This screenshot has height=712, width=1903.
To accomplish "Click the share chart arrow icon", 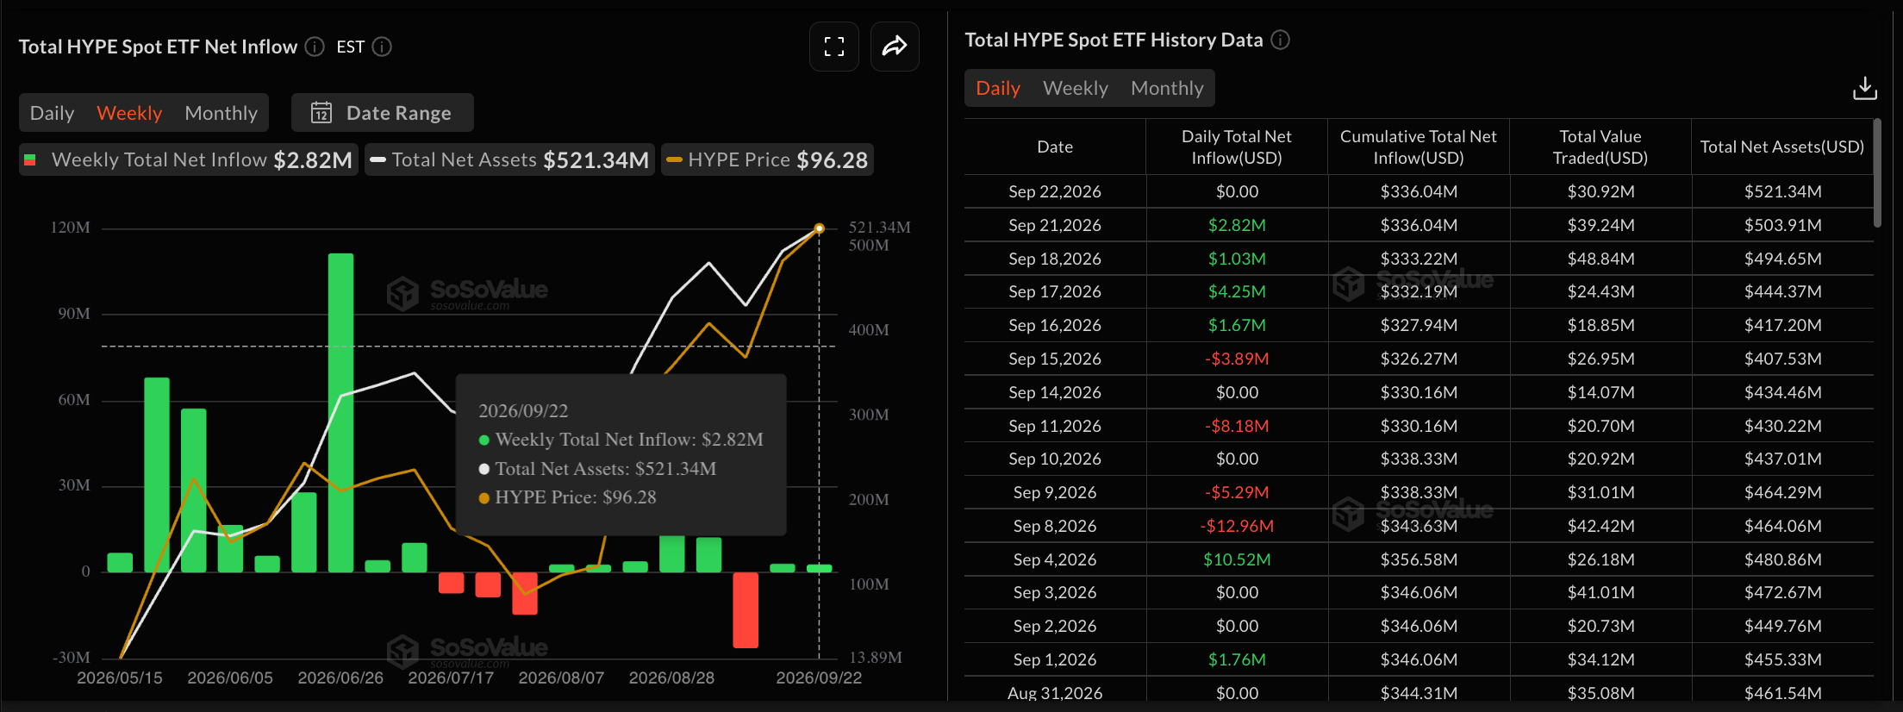I will pyautogui.click(x=895, y=47).
